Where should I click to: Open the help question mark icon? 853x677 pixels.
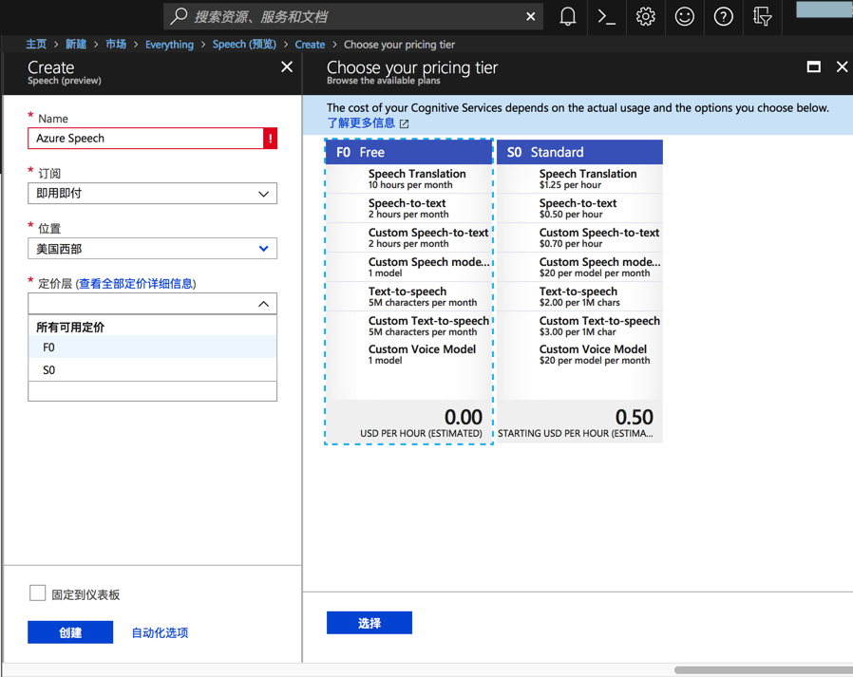(723, 17)
